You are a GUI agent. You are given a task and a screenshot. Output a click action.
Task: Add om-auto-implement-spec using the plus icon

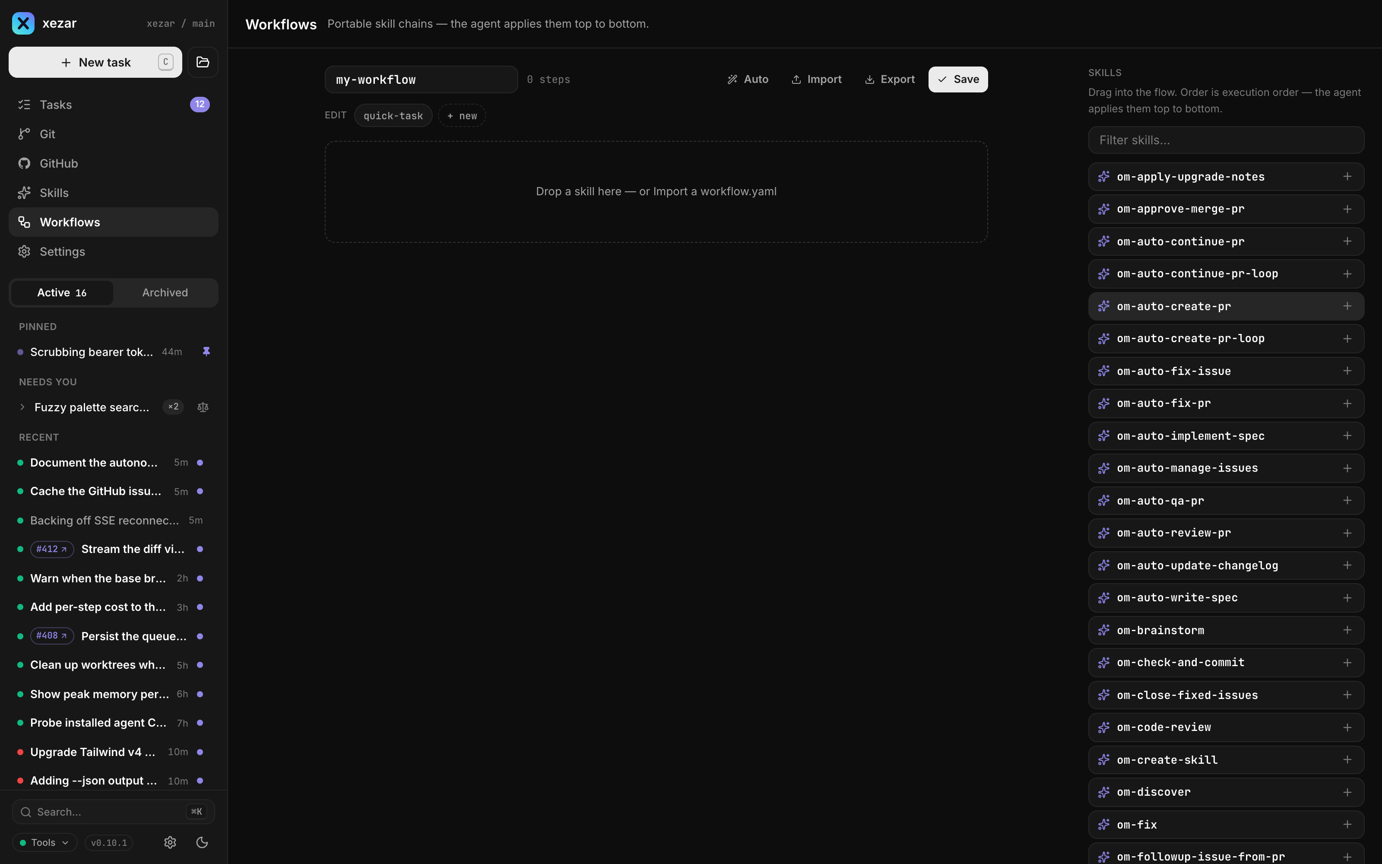pyautogui.click(x=1347, y=435)
